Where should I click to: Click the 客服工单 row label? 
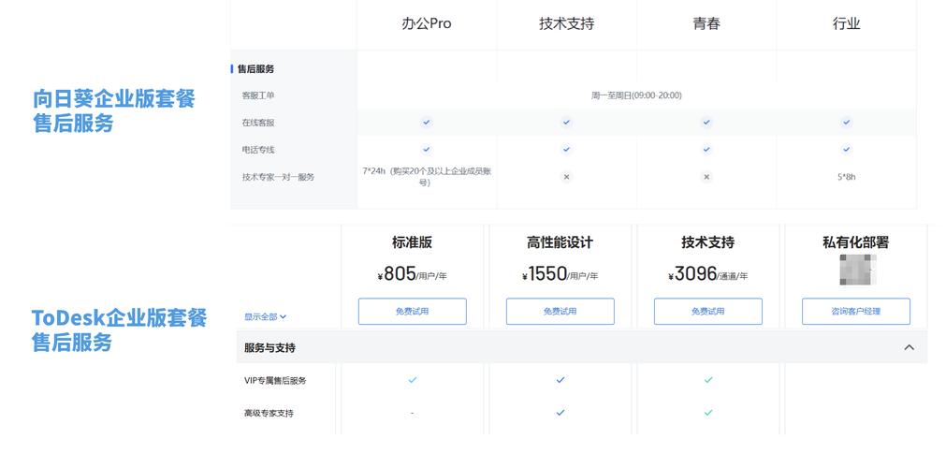(258, 95)
